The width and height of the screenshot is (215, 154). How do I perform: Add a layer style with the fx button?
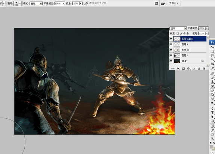pos(178,68)
